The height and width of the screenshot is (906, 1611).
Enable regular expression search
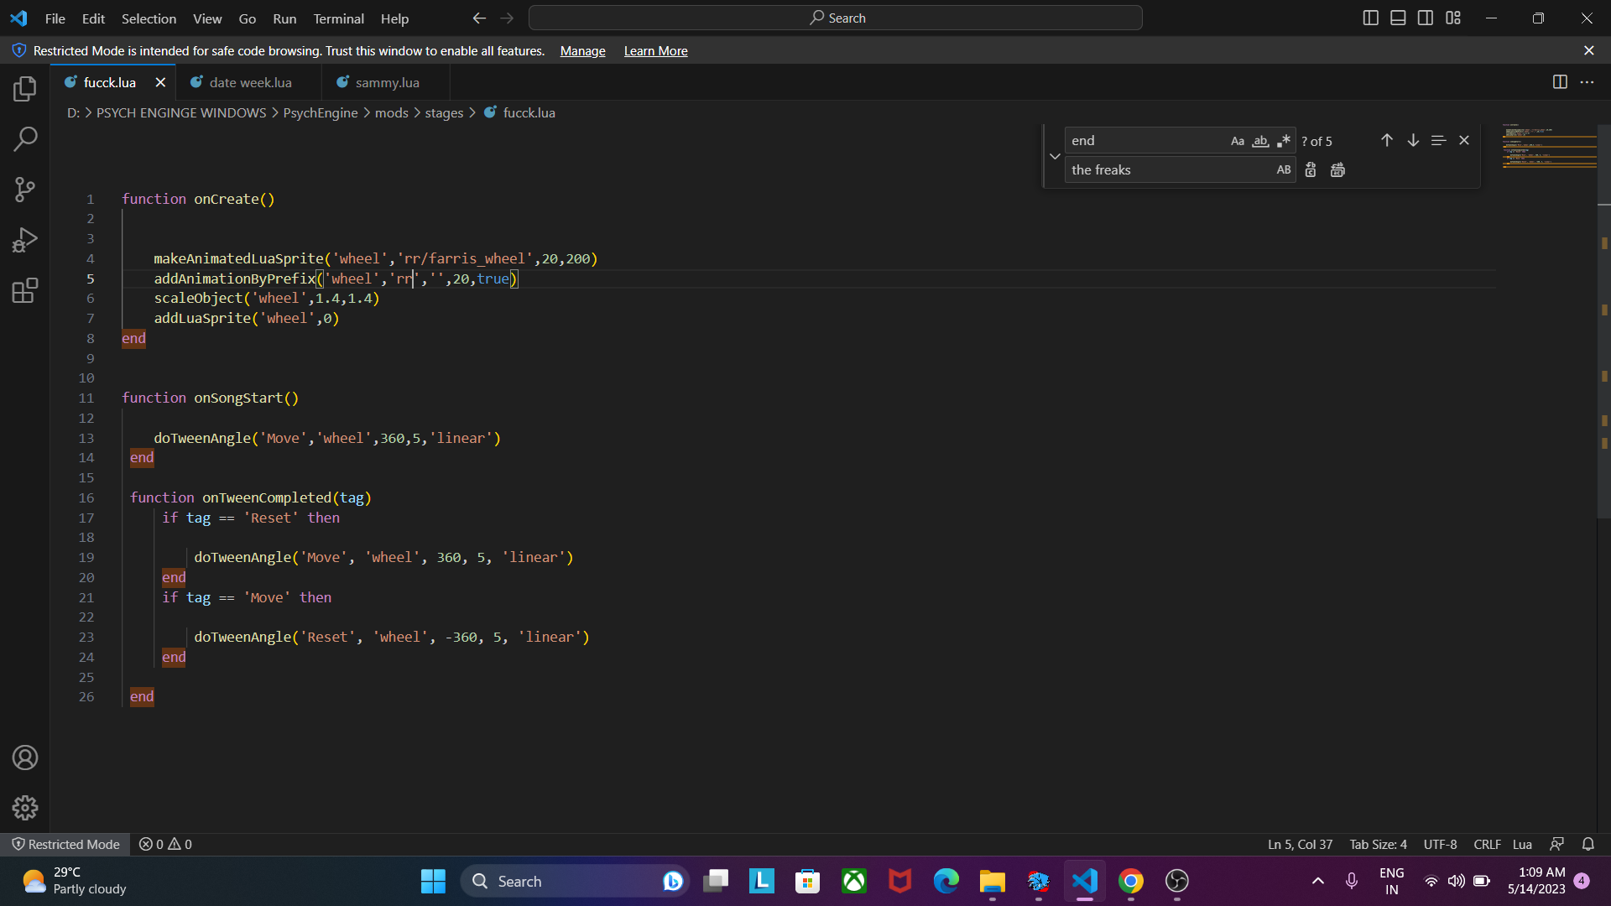pos(1283,140)
